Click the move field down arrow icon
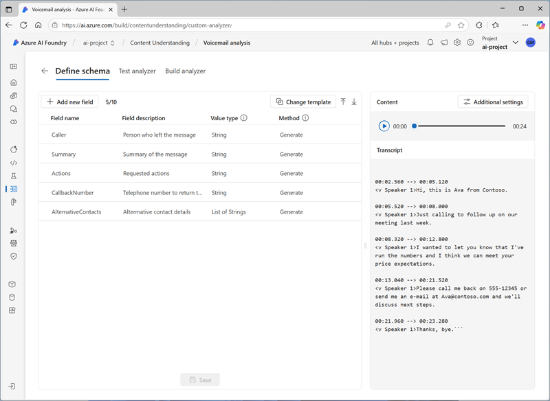The image size is (550, 401). [354, 102]
